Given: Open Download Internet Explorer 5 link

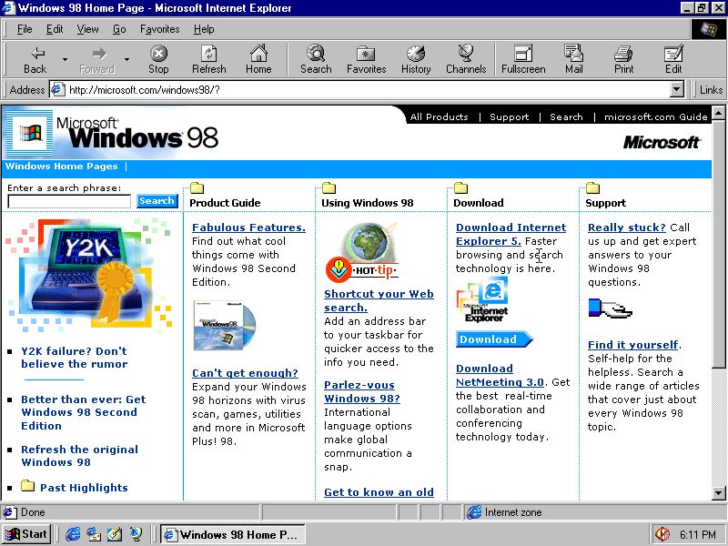Looking at the screenshot, I should click(x=511, y=234).
